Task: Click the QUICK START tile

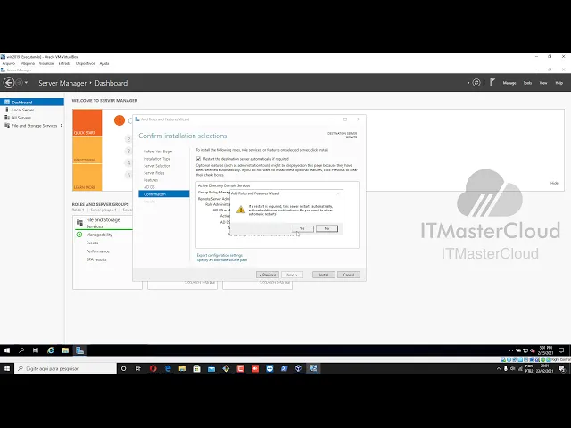Action: click(x=87, y=123)
